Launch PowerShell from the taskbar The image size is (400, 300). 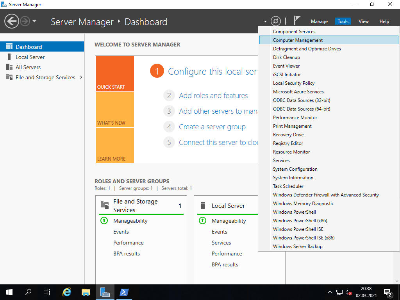(123, 292)
